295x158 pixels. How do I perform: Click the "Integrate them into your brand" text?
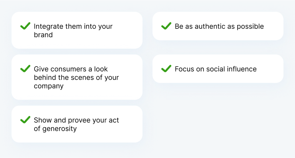[x=73, y=30]
